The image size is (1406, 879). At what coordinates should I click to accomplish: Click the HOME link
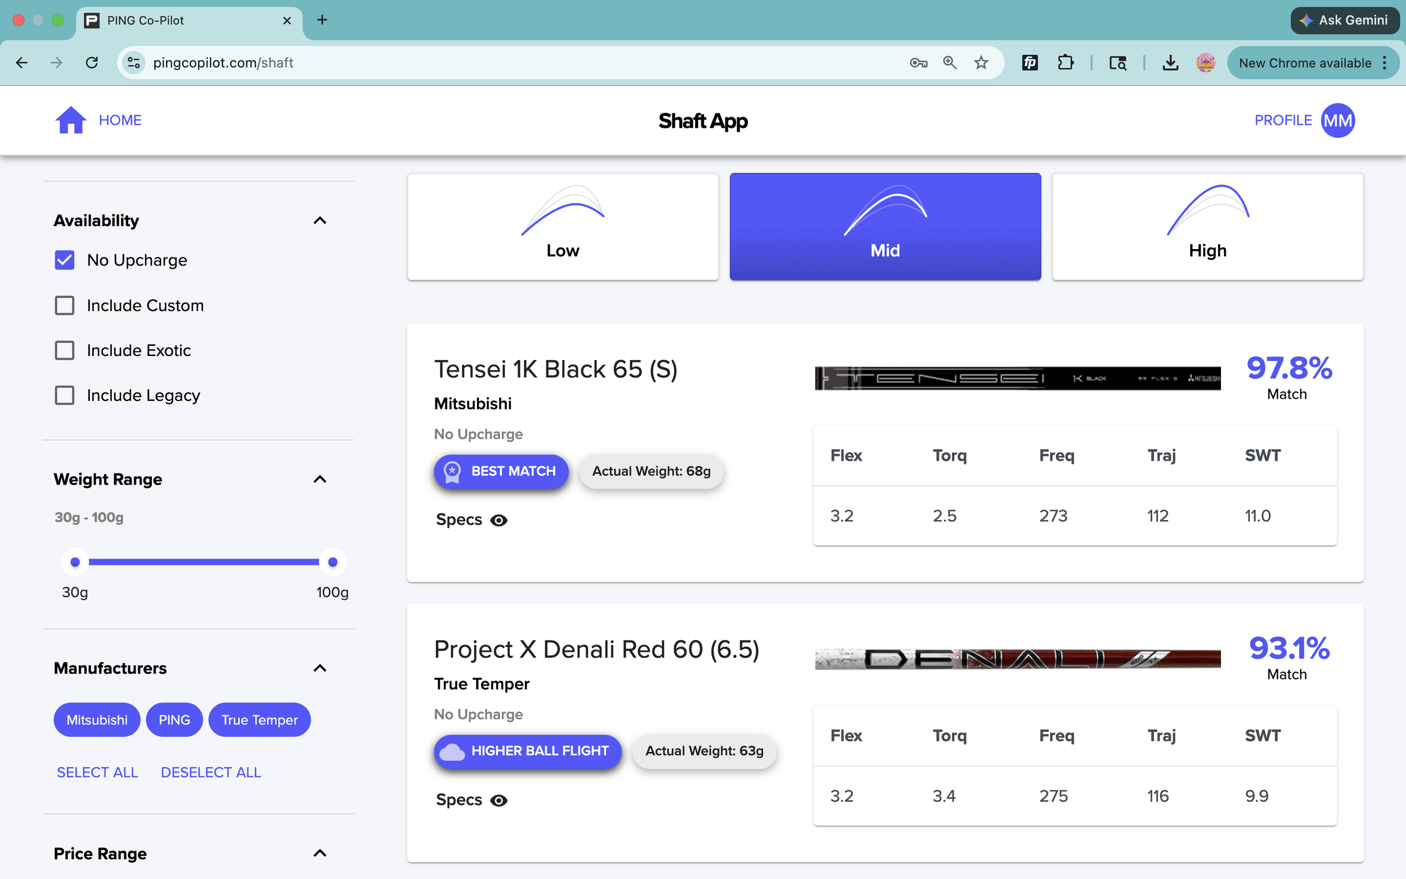click(x=120, y=120)
